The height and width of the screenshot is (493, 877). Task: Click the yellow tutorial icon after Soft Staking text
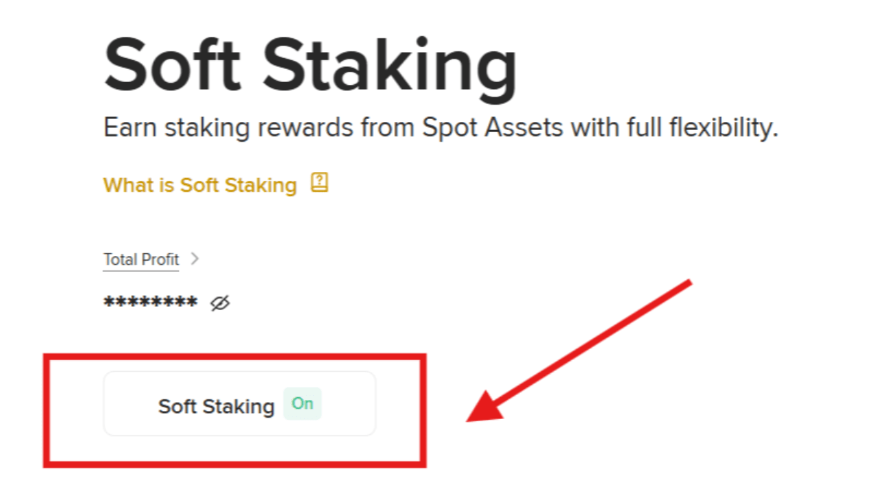point(319,183)
